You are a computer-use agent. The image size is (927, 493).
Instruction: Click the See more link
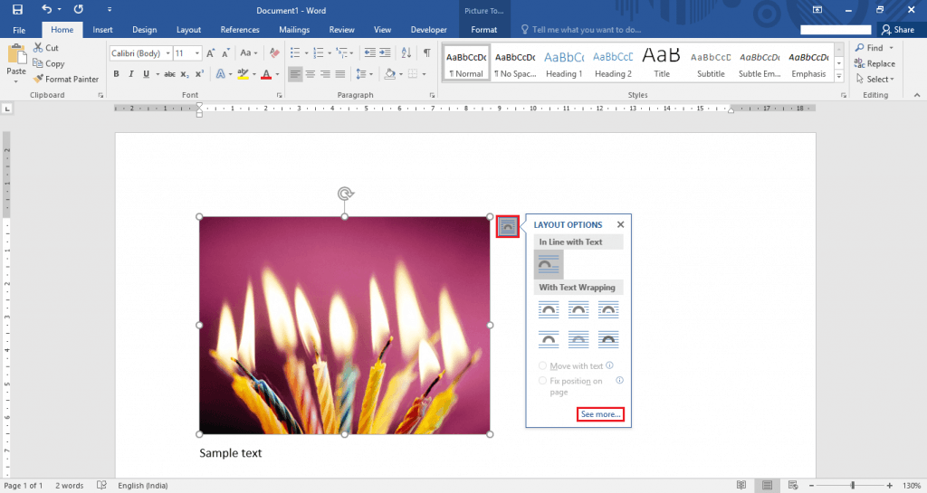pos(600,414)
